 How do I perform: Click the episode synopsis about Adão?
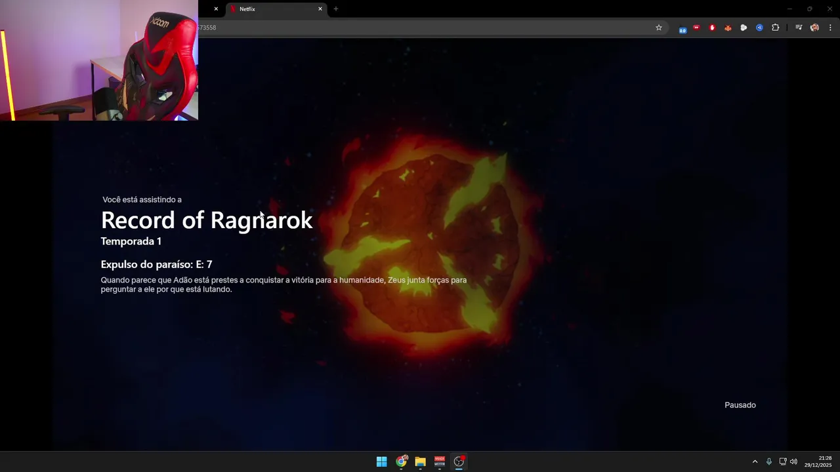pyautogui.click(x=283, y=285)
